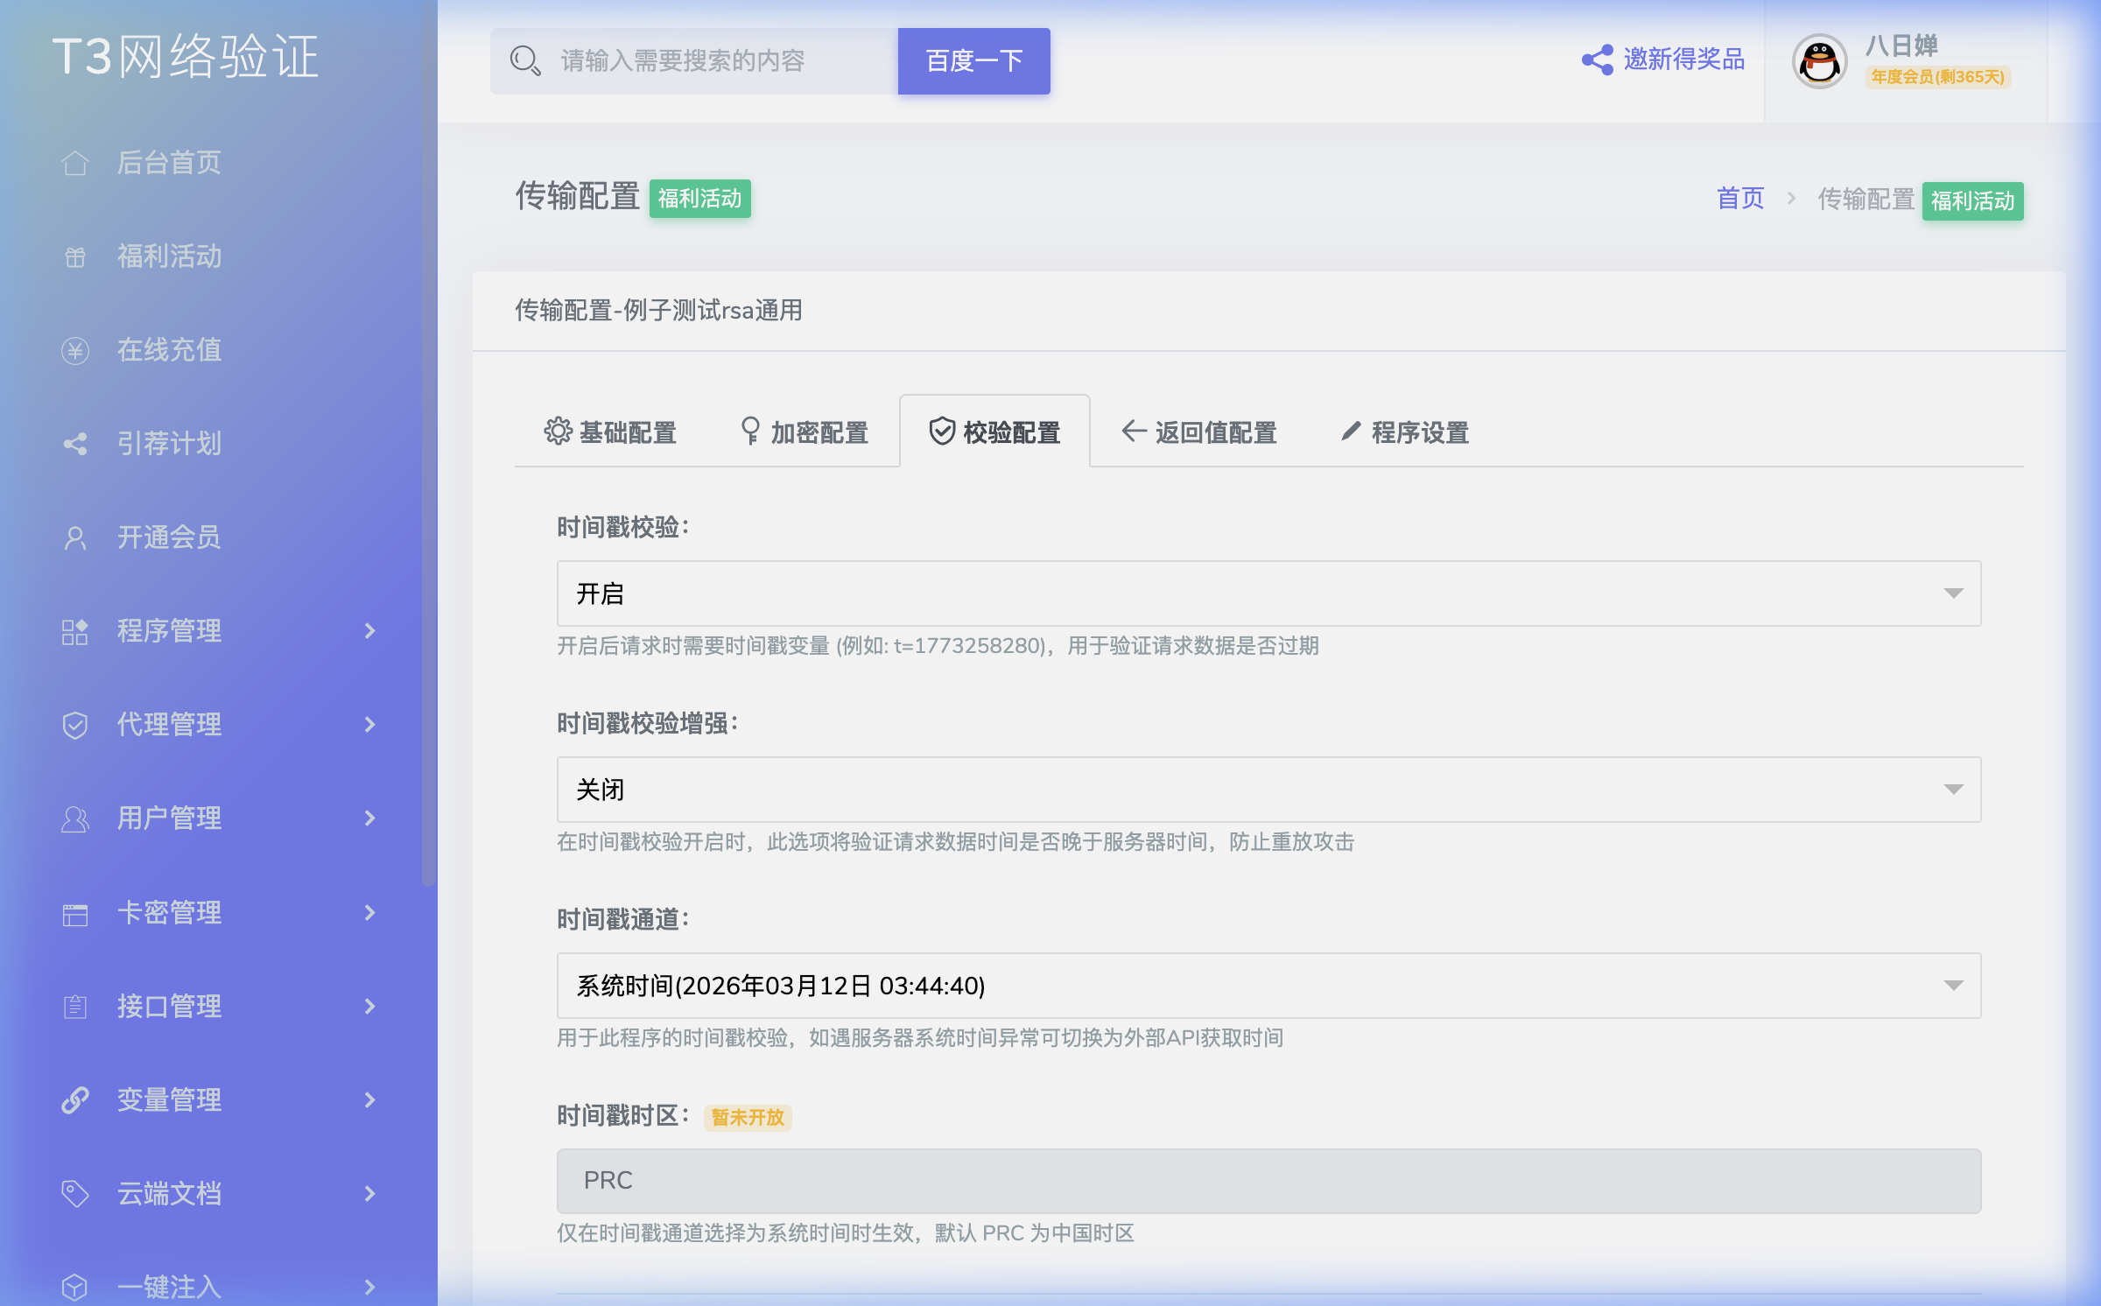Click the 云端文档 tag icon
The height and width of the screenshot is (1306, 2101).
(75, 1193)
